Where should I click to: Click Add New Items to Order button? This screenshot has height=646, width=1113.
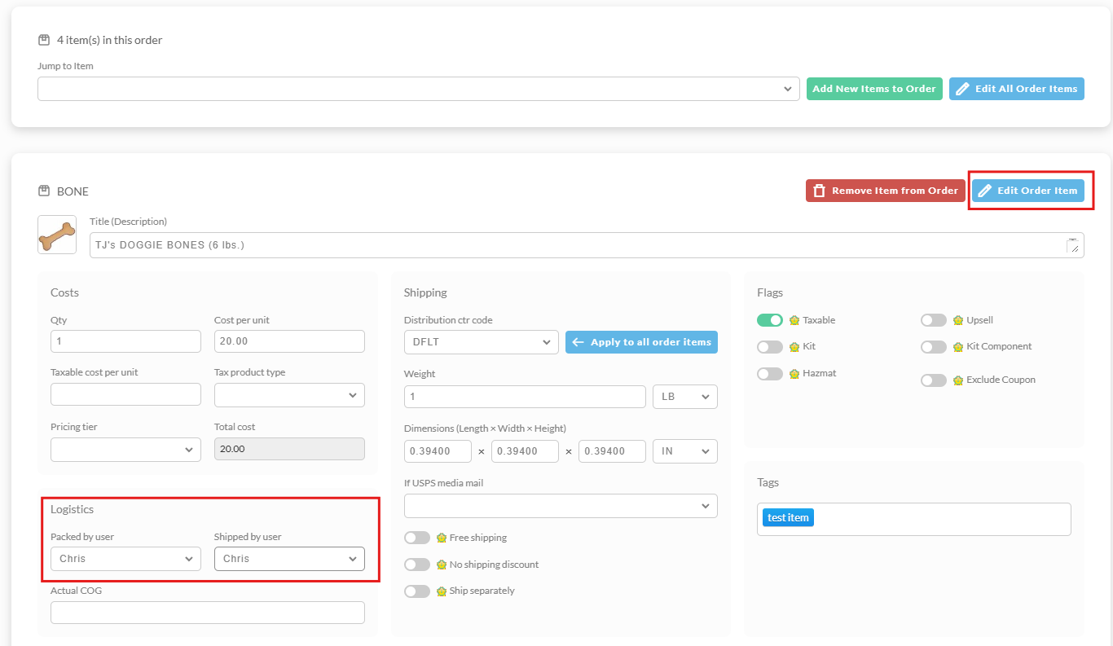(874, 89)
